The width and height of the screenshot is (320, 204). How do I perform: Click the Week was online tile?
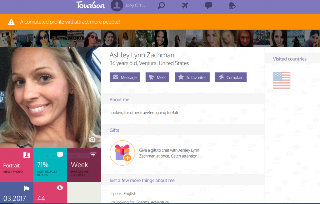[84, 165]
